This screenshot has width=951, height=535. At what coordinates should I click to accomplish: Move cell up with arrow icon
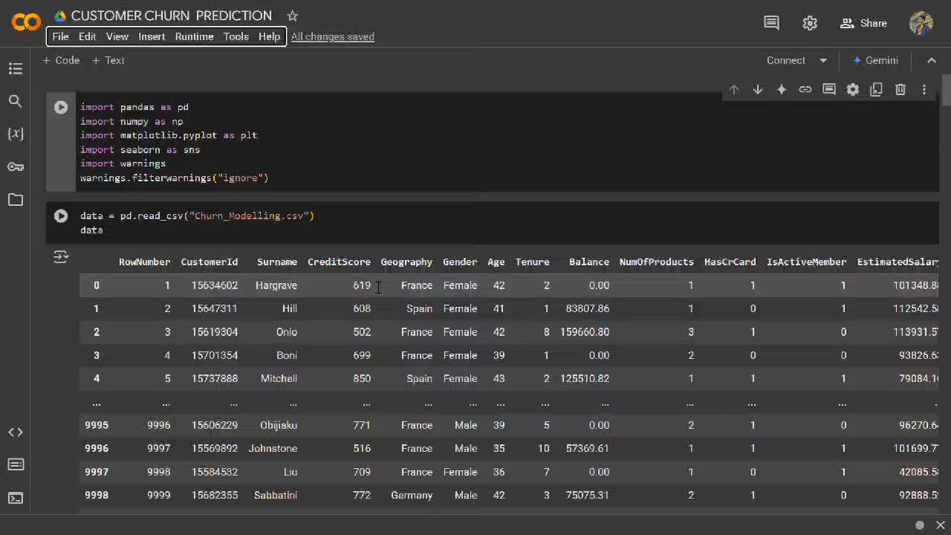[734, 89]
